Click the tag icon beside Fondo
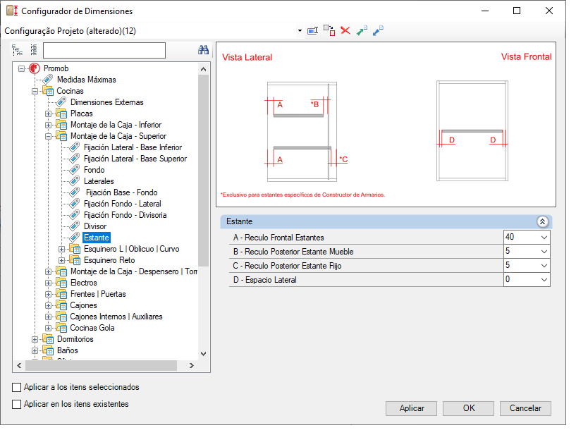The width and height of the screenshot is (576, 435). pos(75,170)
